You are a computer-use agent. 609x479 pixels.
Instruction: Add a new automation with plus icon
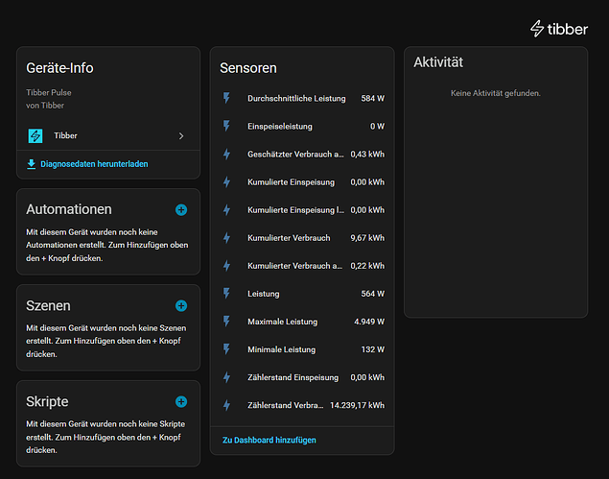(181, 209)
